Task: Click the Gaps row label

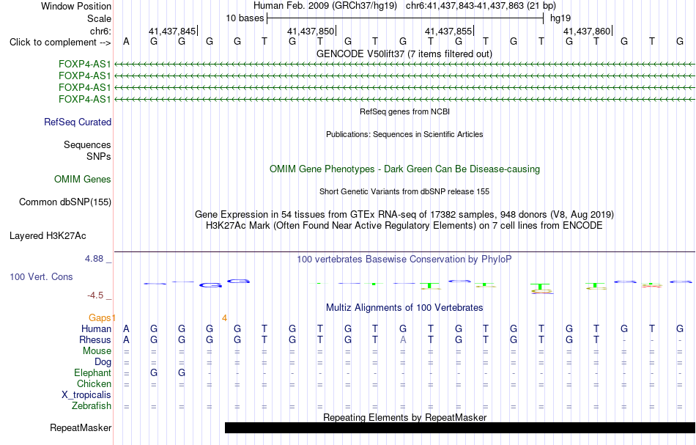Action: [x=100, y=317]
